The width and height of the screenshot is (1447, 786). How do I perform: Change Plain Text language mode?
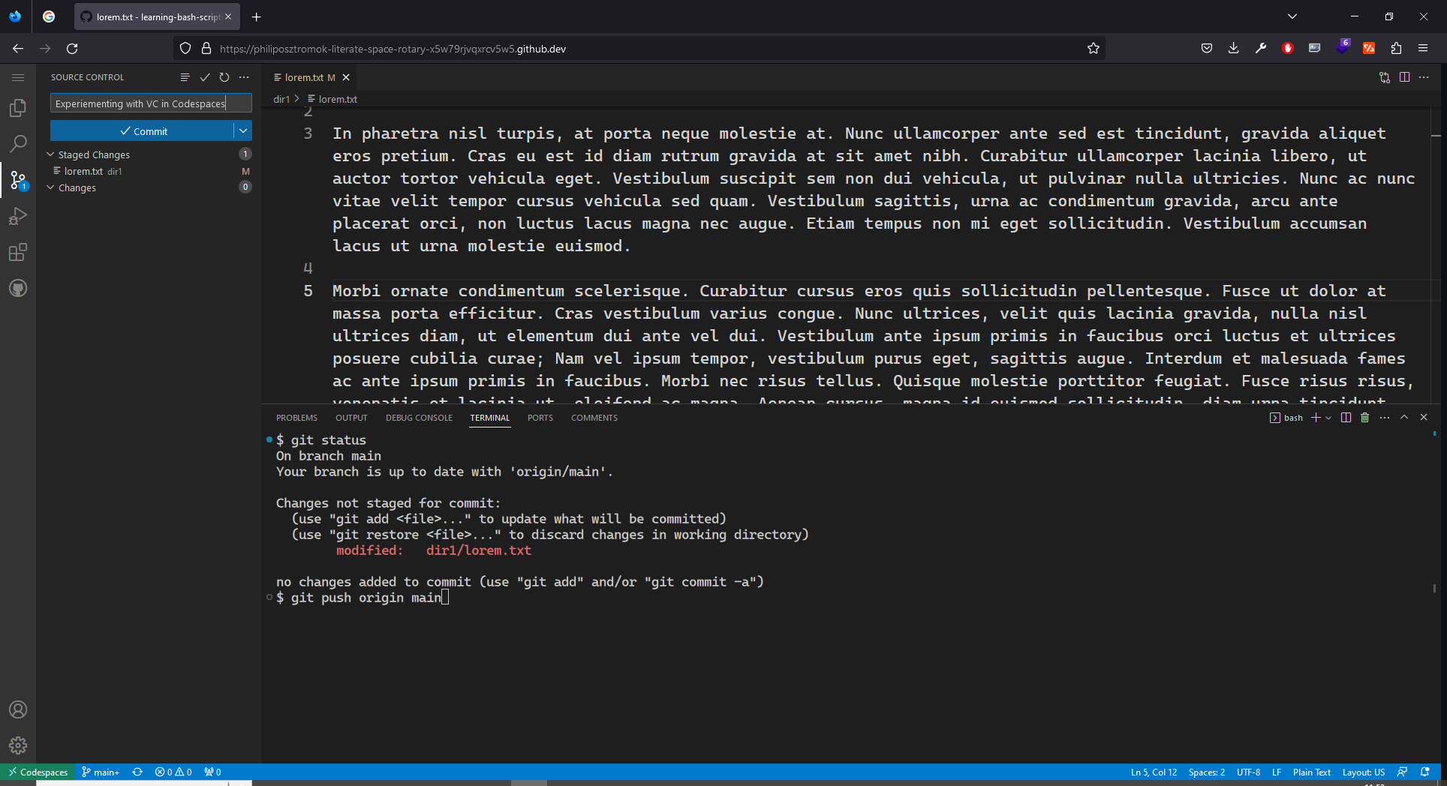tap(1312, 772)
